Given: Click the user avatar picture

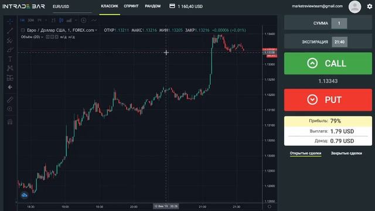Looking at the screenshot, I should (x=354, y=6).
